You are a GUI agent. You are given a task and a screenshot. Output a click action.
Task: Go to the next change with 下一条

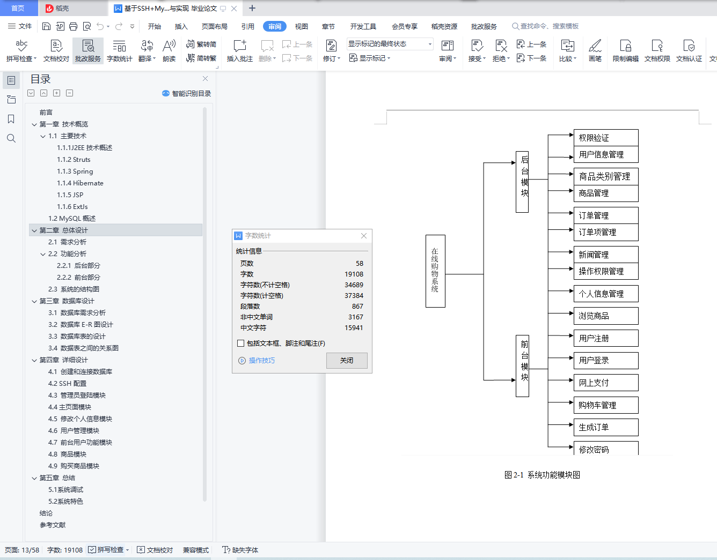532,58
